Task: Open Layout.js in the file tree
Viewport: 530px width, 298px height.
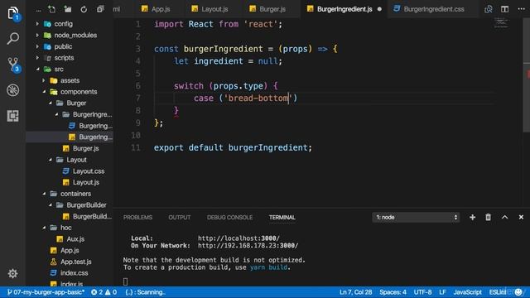Action: (86, 182)
